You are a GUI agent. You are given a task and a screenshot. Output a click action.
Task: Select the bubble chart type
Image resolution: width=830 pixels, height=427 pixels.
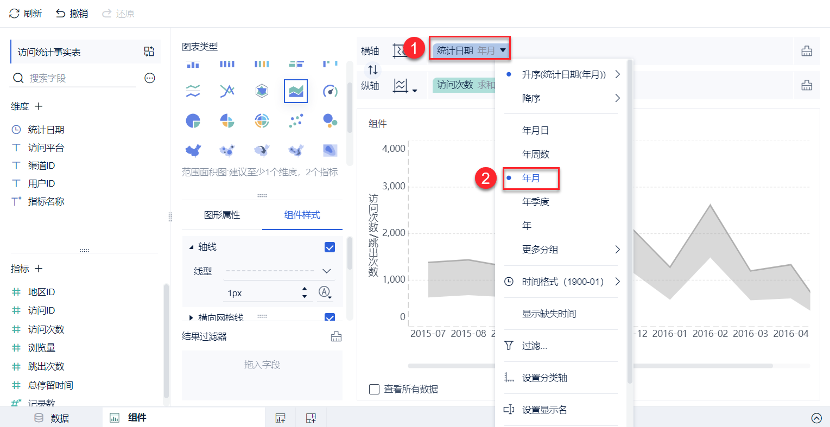330,120
